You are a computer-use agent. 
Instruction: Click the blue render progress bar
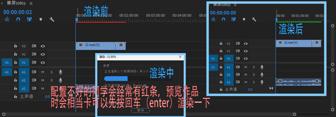coord(116,79)
